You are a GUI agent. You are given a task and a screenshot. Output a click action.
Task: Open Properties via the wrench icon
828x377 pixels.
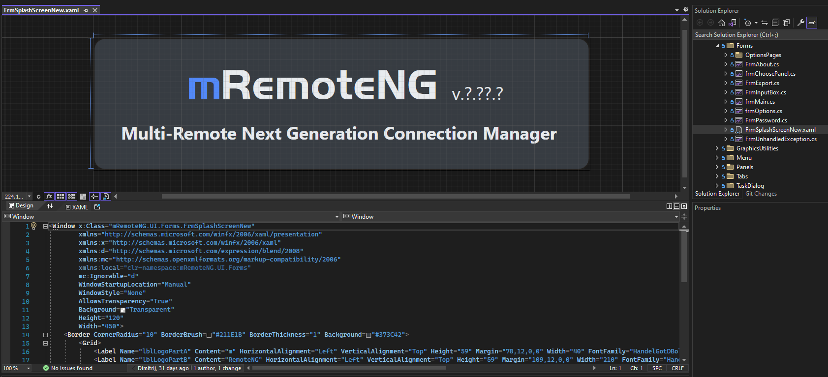point(801,23)
